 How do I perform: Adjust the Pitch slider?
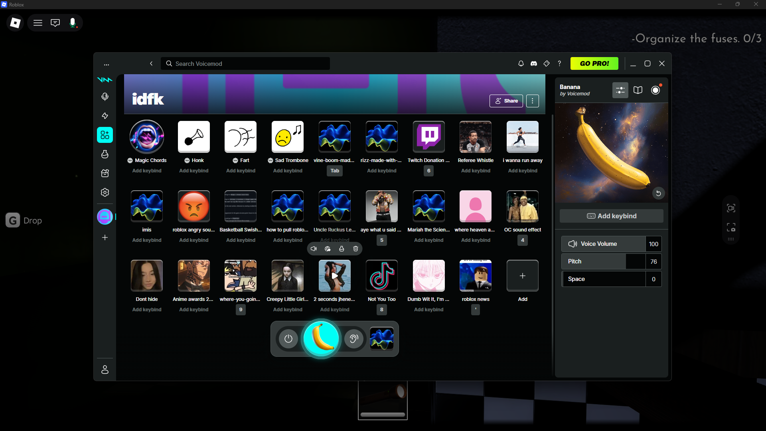603,261
